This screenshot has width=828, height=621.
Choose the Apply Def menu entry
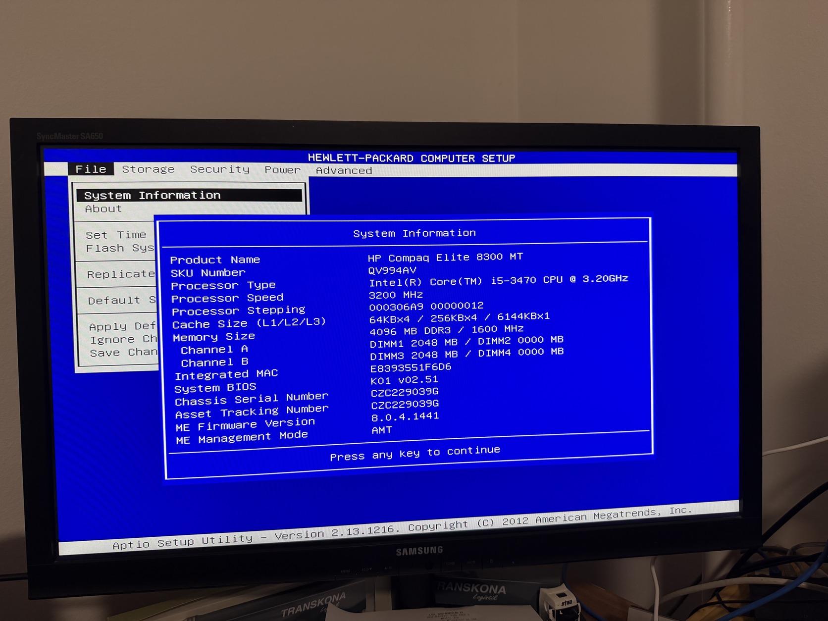point(123,326)
